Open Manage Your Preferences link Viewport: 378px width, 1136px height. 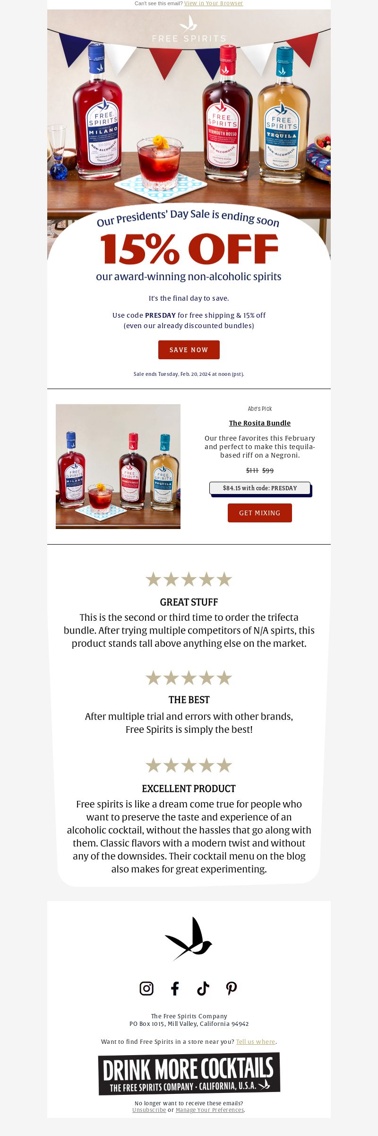pos(210,1110)
